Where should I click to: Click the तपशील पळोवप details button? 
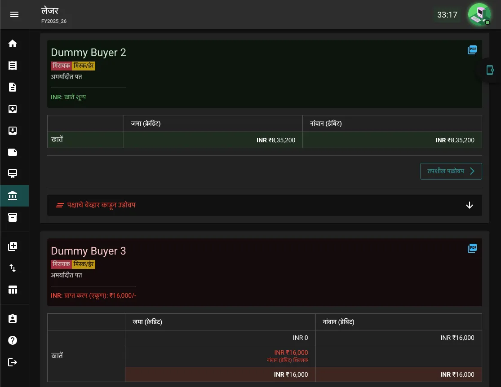[451, 171]
